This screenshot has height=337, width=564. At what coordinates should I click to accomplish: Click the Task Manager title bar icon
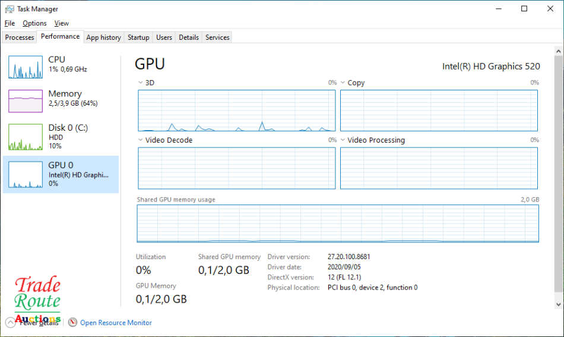pyautogui.click(x=9, y=9)
